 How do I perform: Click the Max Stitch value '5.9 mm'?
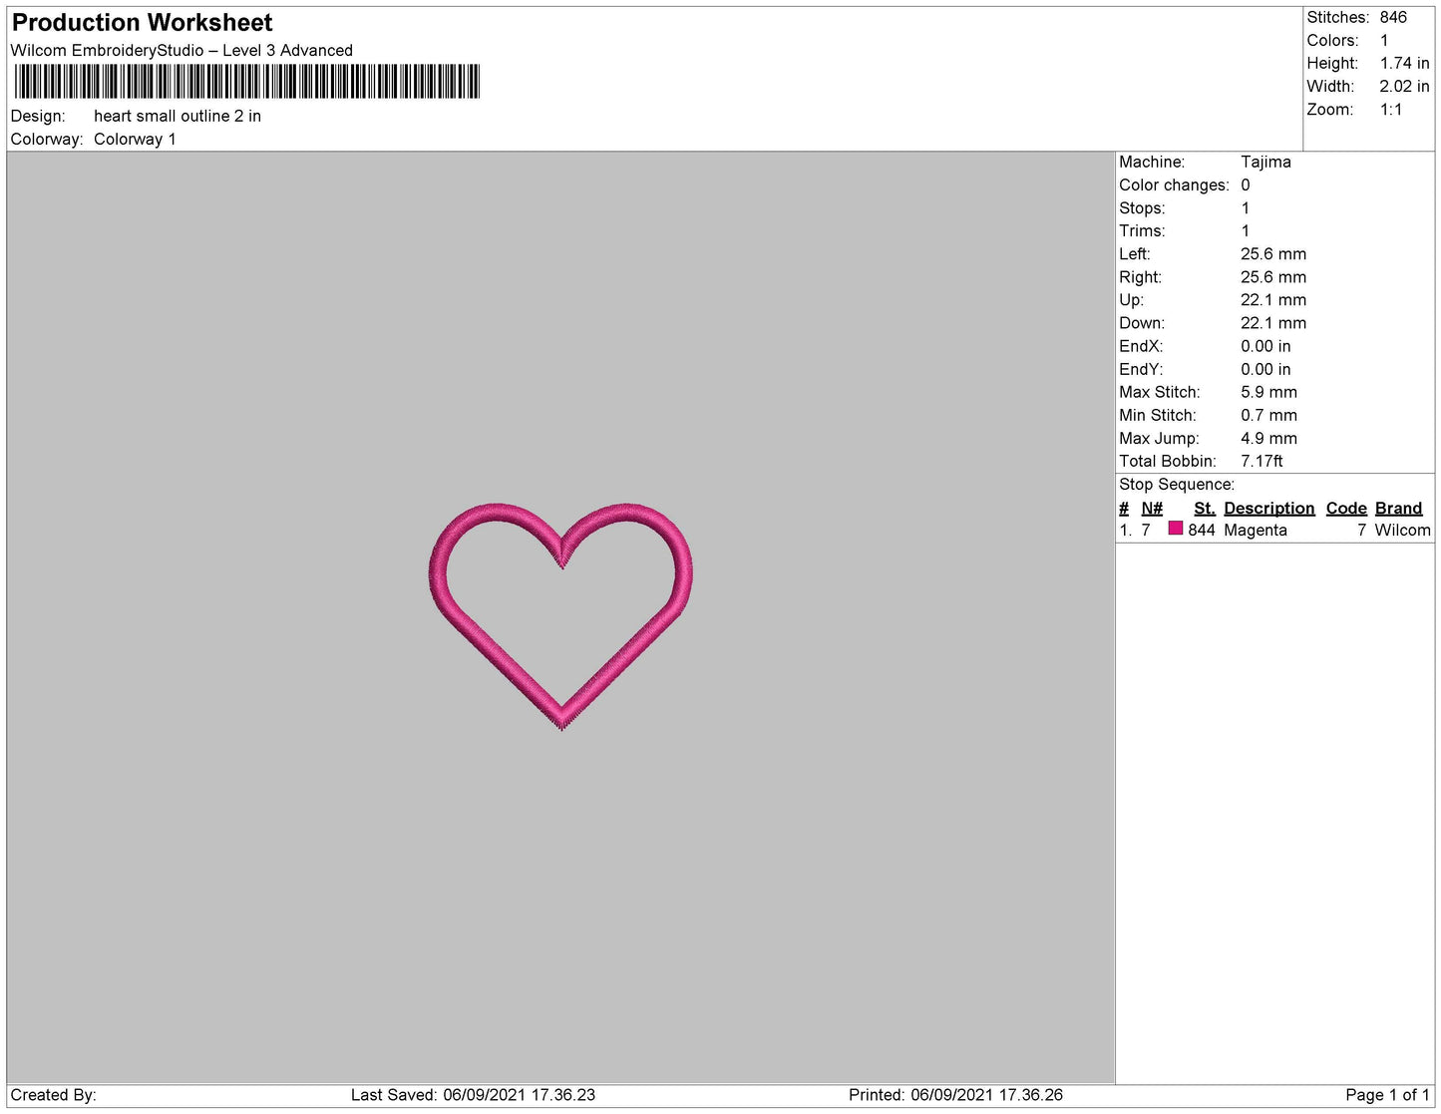1268,392
